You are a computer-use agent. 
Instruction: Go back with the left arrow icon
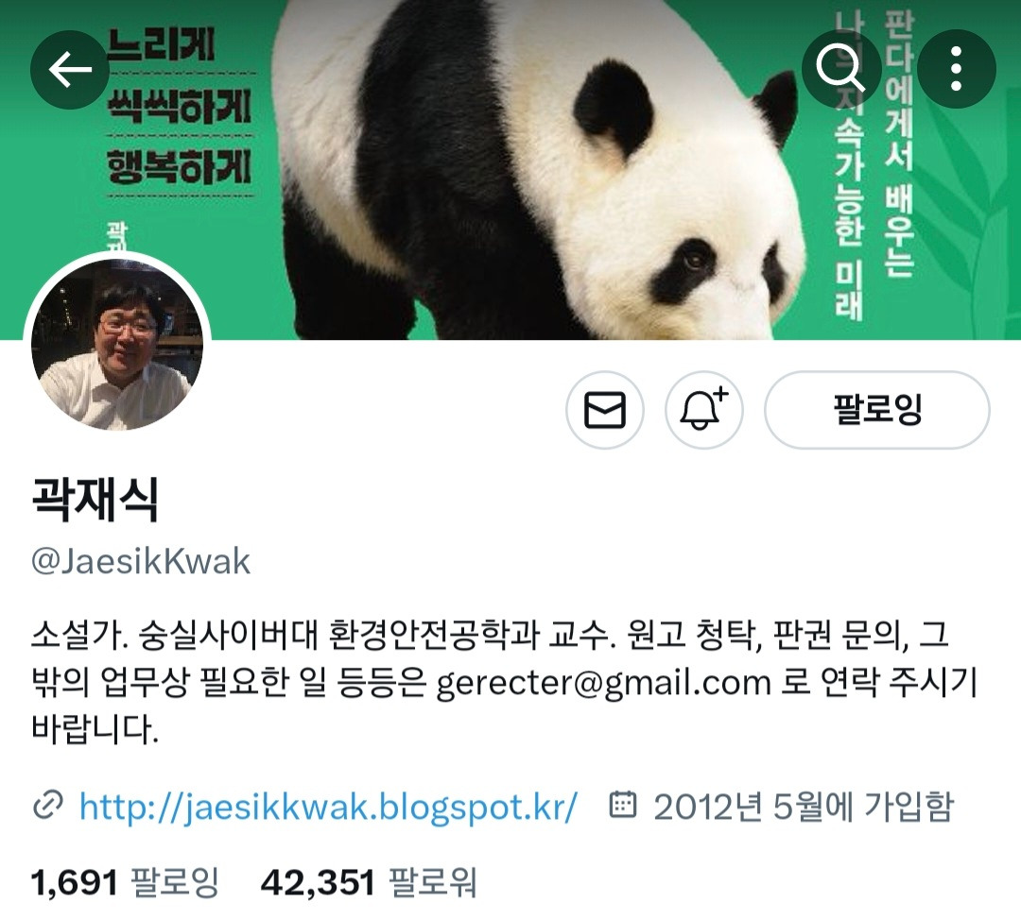tap(70, 69)
